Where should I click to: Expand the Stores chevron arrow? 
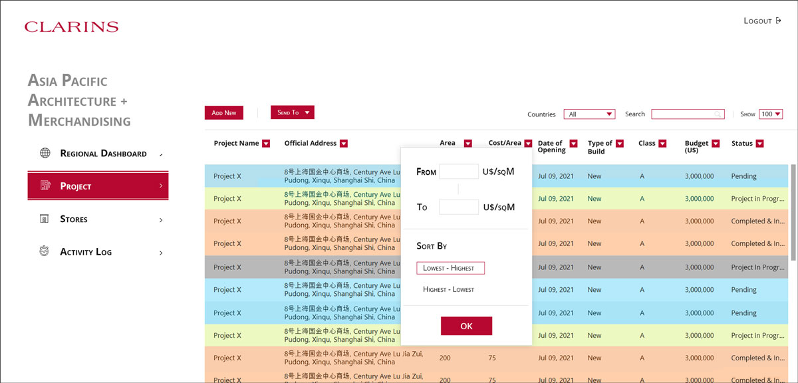point(161,219)
